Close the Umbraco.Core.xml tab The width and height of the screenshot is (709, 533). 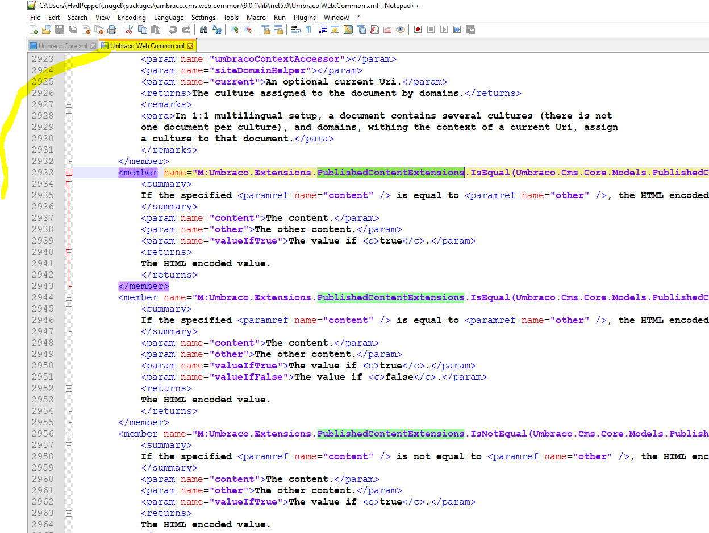coord(93,46)
